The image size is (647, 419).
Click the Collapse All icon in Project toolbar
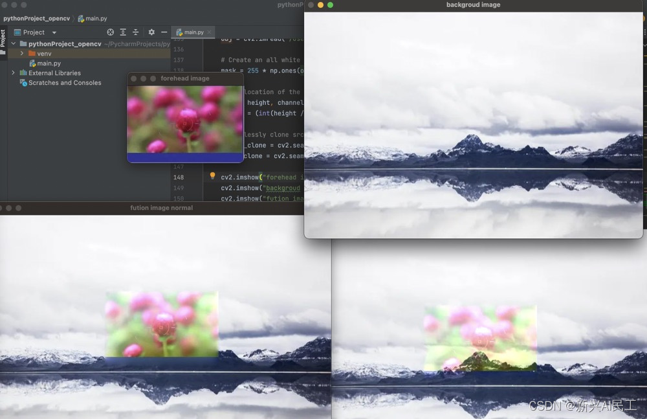(x=136, y=32)
